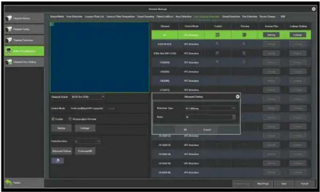Toggle the Enable checkbox under Detect Mode

coord(53,119)
